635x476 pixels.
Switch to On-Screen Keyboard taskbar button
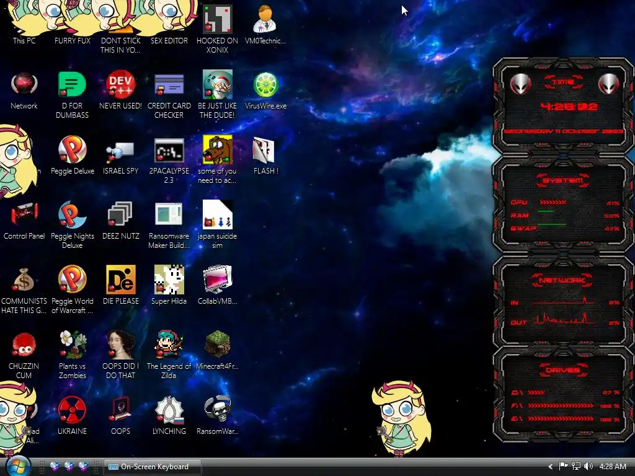pos(153,467)
